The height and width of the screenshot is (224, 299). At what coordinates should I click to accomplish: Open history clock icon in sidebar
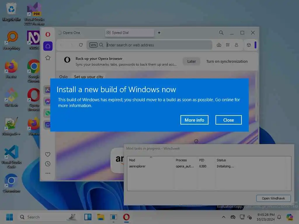coord(48,164)
